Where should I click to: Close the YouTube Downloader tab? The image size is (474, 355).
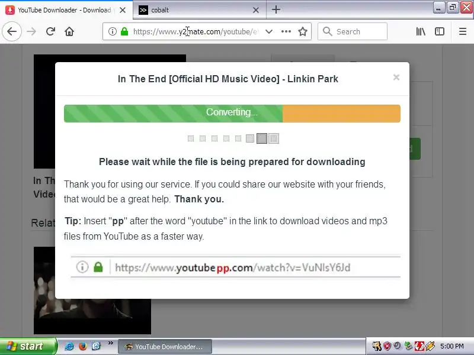123,10
